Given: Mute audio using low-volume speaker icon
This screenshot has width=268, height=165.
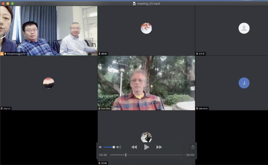Looking at the screenshot, I should (x=100, y=147).
